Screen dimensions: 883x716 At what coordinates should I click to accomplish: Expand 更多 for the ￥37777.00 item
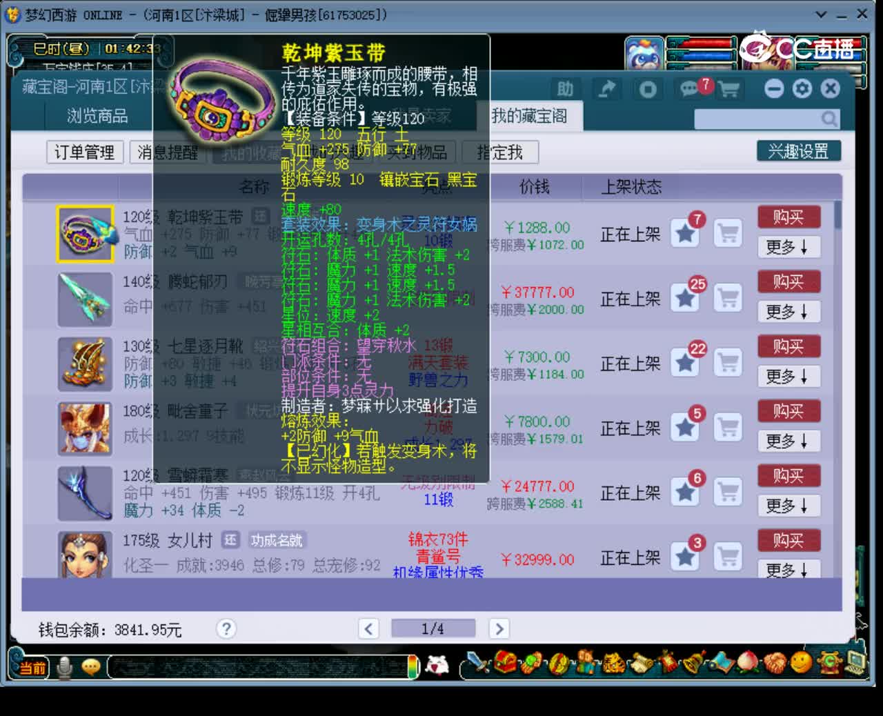pos(788,312)
